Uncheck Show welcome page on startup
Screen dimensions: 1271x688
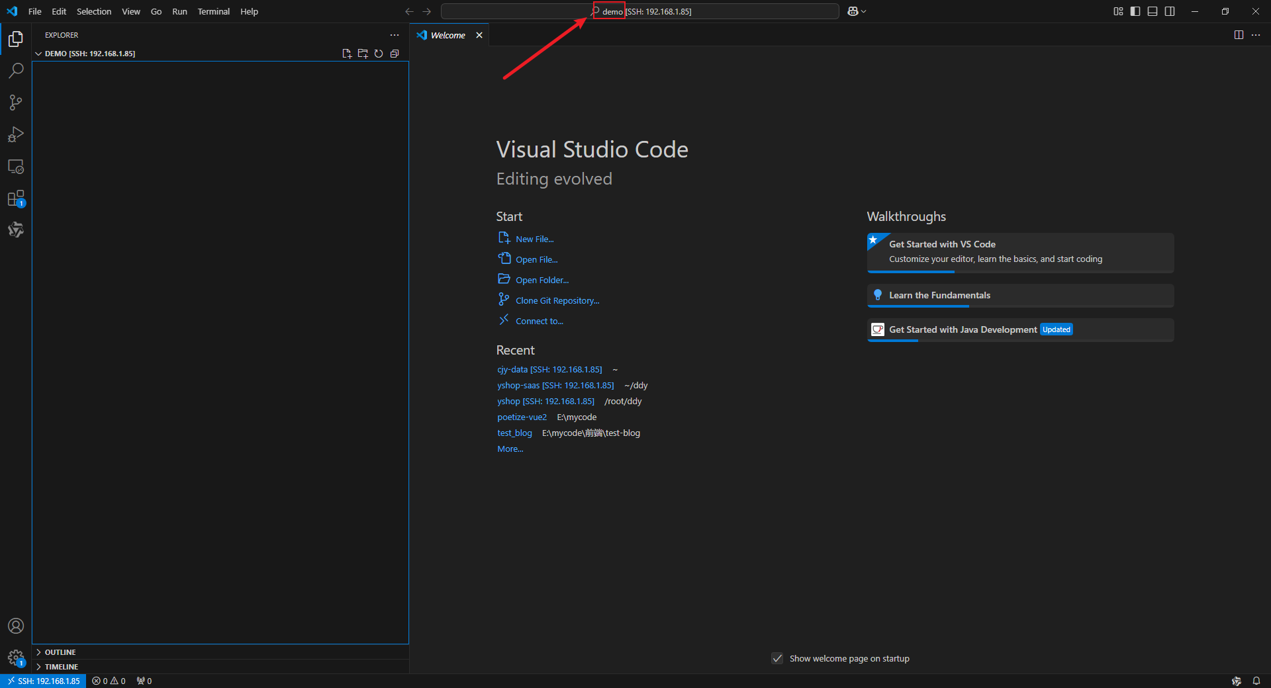click(x=777, y=658)
